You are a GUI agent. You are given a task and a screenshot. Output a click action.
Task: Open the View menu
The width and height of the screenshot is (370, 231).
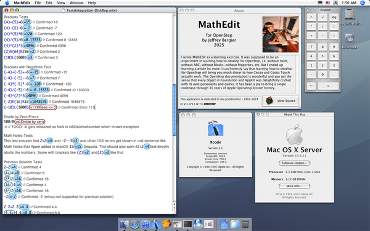(x=61, y=3)
